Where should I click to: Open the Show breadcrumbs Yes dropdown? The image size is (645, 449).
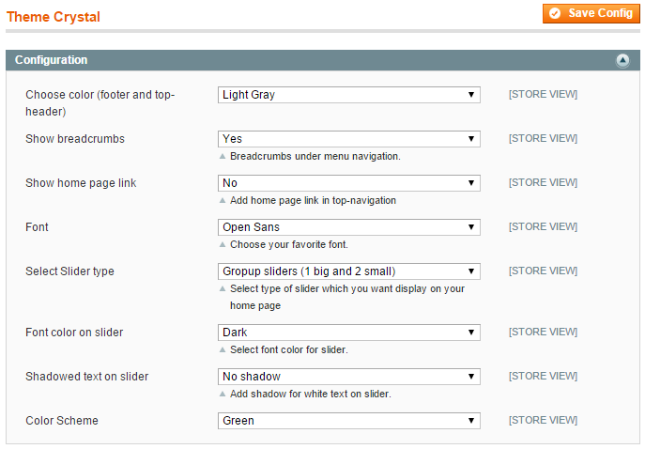pyautogui.click(x=349, y=139)
